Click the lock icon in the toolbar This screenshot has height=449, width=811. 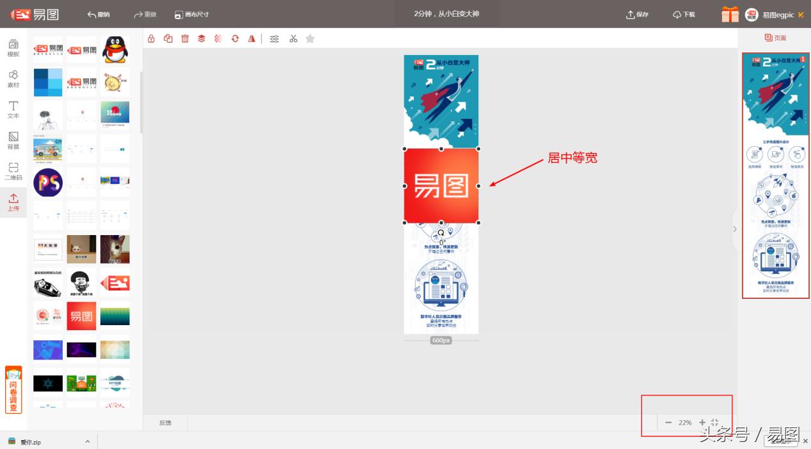151,39
